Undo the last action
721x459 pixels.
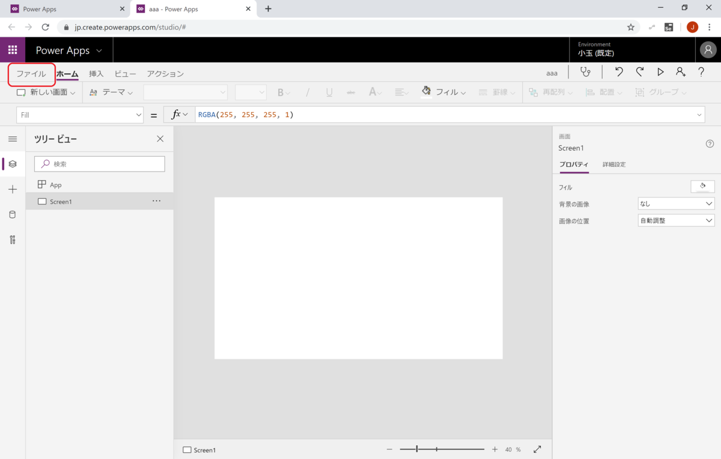(619, 73)
